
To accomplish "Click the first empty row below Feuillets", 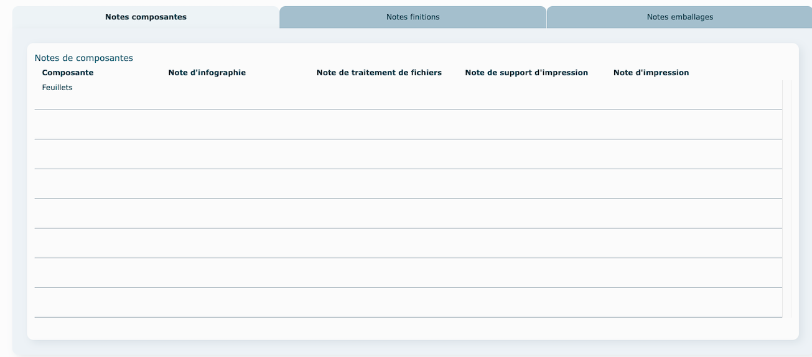I will pyautogui.click(x=408, y=124).
